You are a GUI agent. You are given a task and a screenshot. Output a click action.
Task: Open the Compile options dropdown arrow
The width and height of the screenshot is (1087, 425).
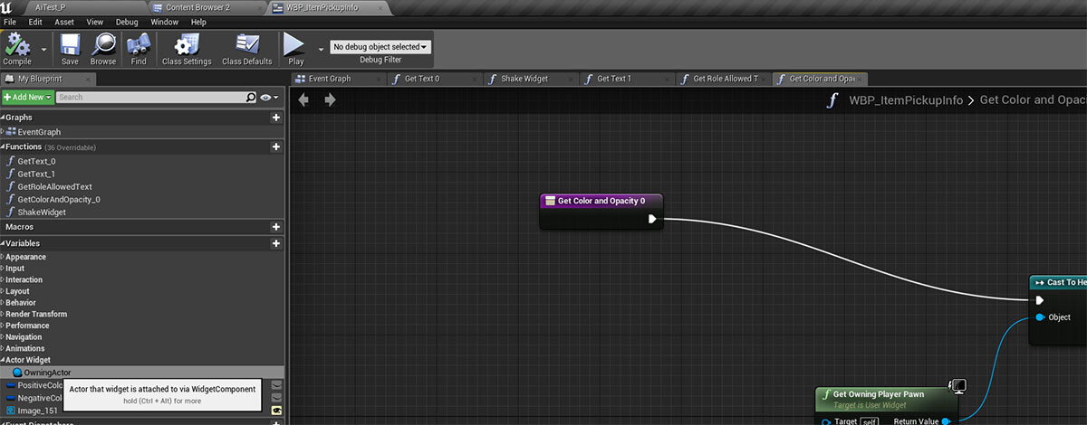pos(44,49)
